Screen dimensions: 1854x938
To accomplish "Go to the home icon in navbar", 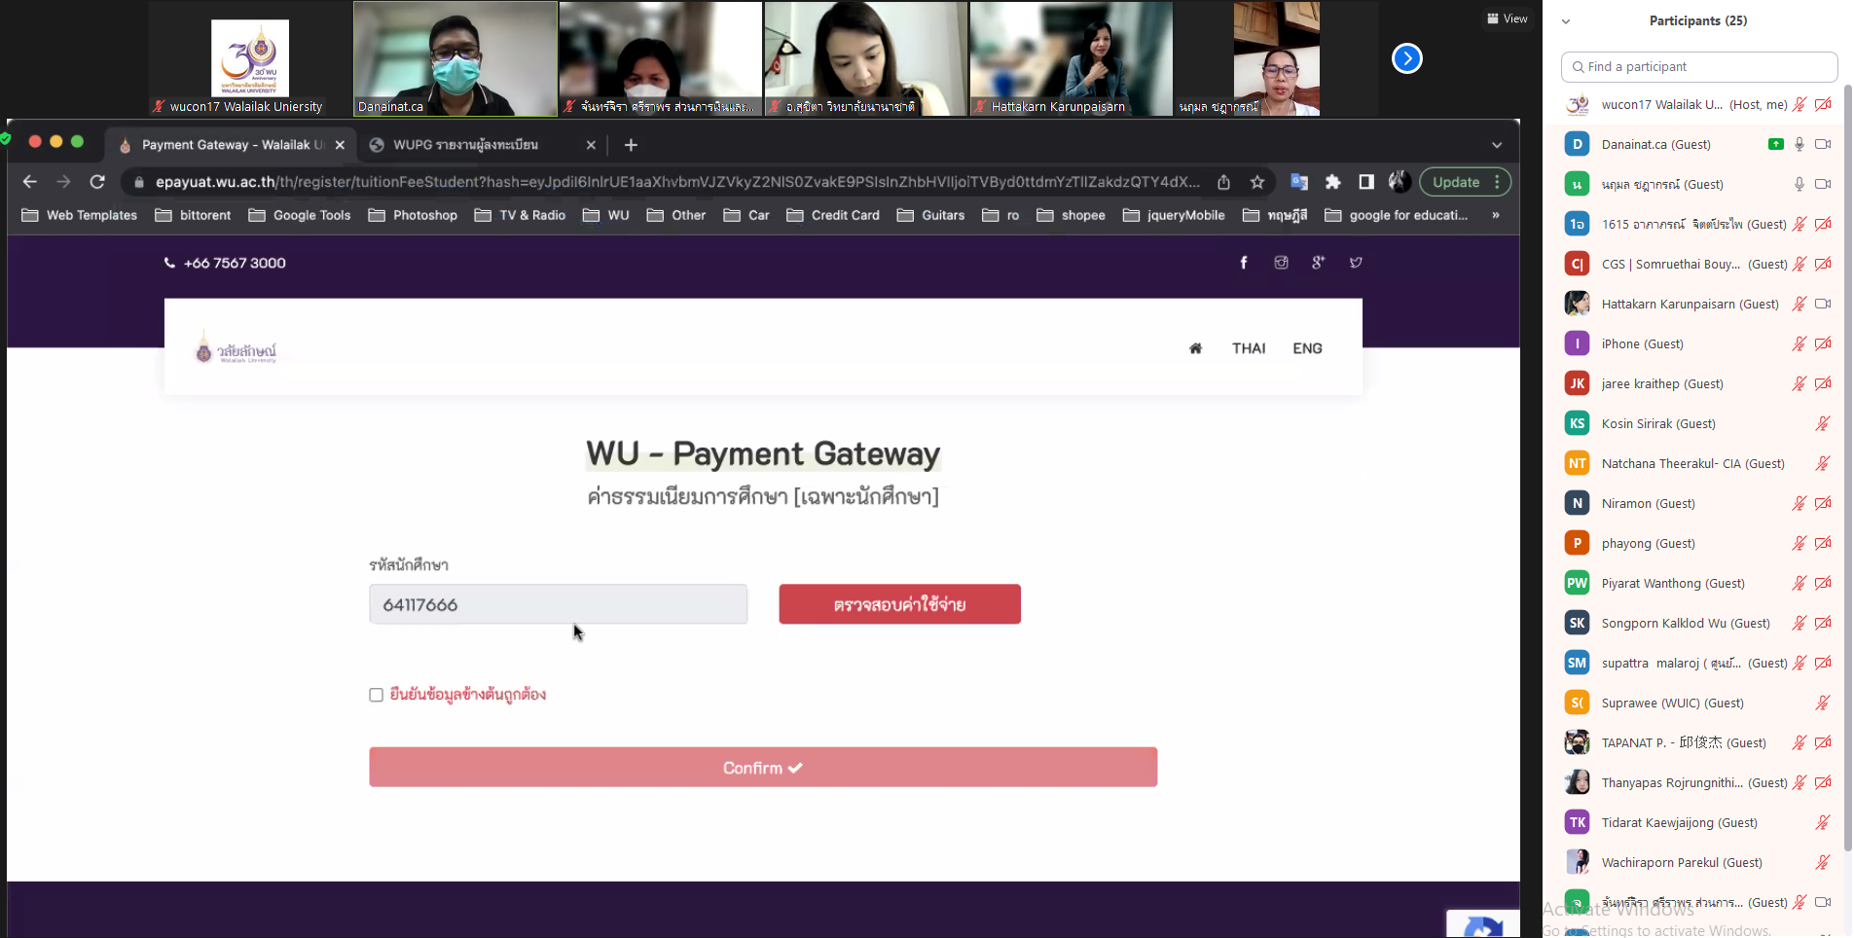I will point(1195,348).
